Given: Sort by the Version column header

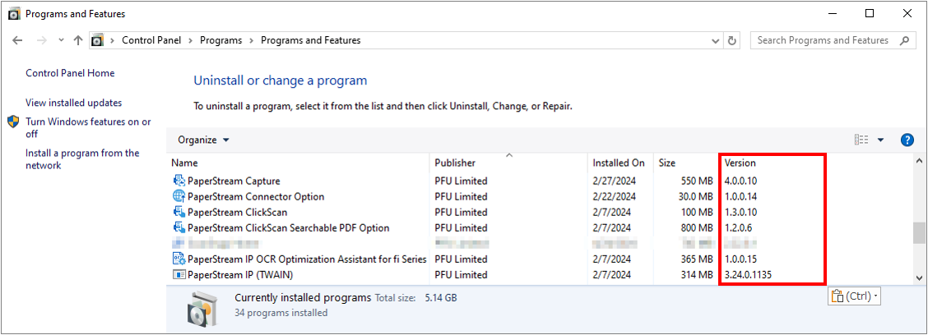Looking at the screenshot, I should [x=740, y=163].
